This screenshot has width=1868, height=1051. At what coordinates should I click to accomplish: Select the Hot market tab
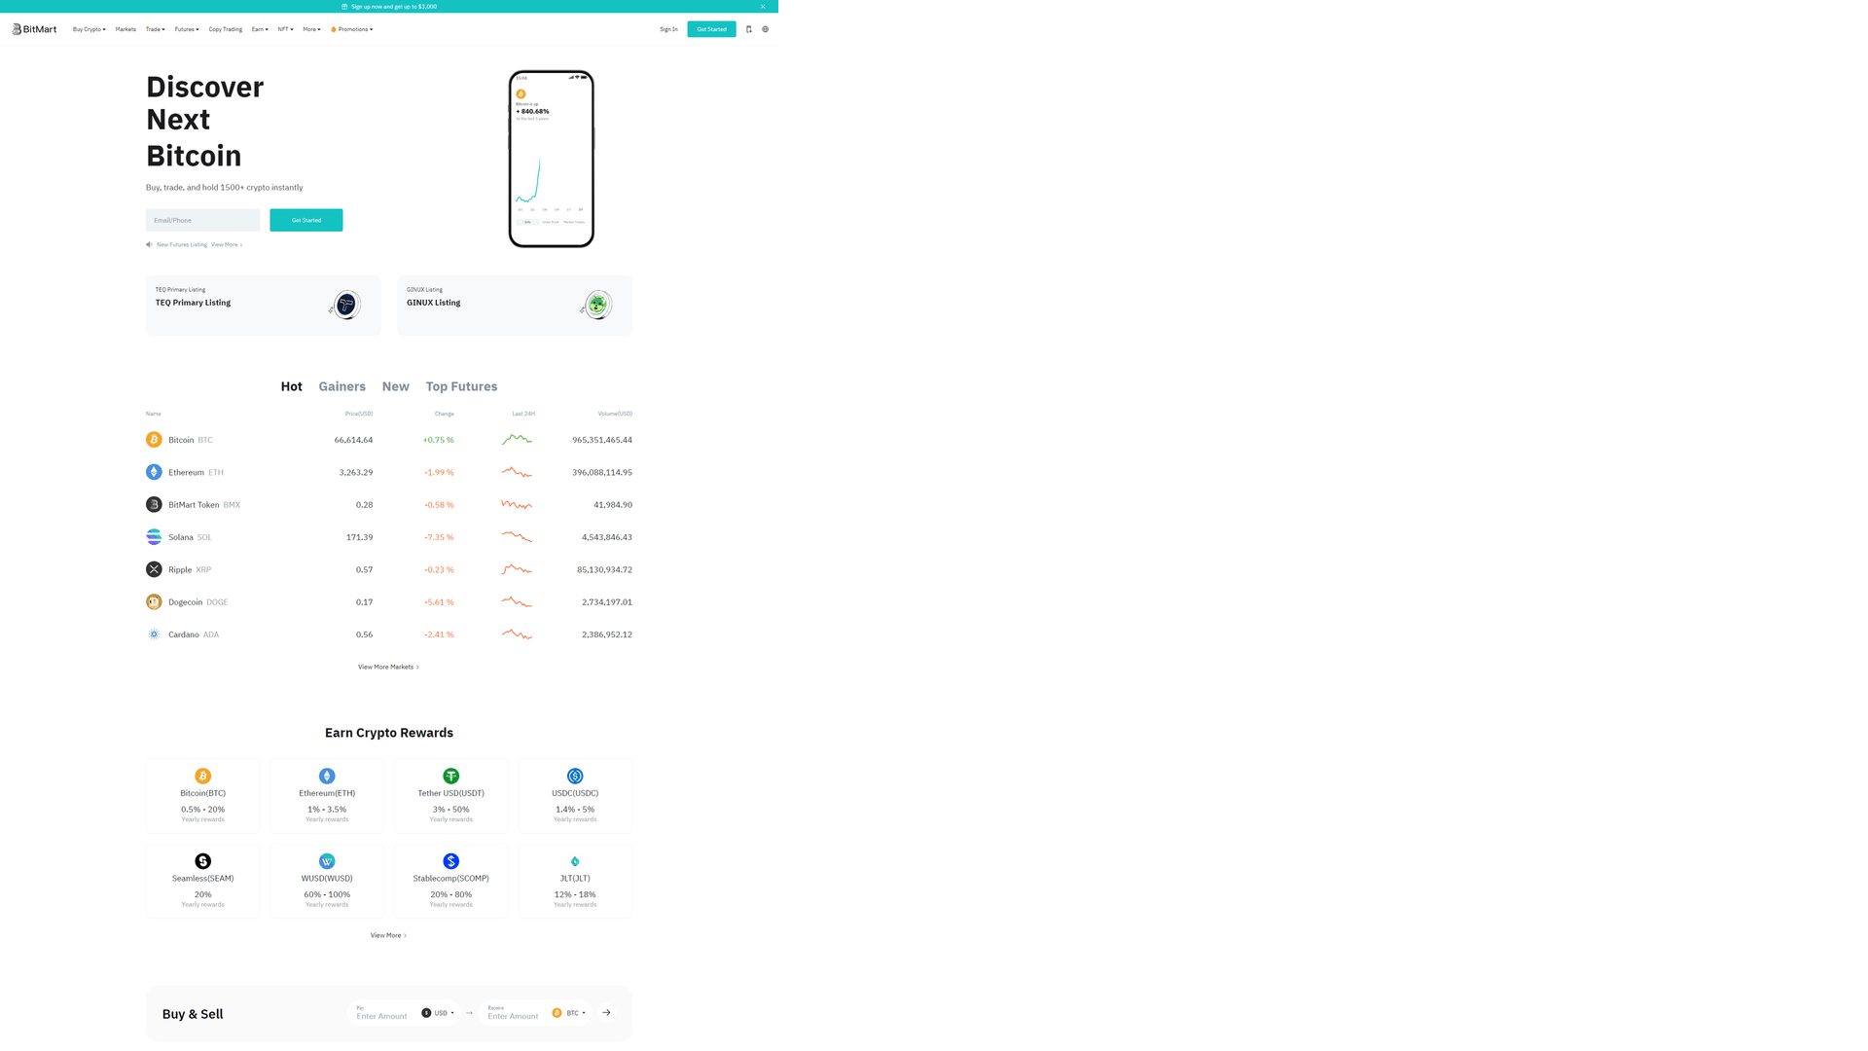click(292, 386)
